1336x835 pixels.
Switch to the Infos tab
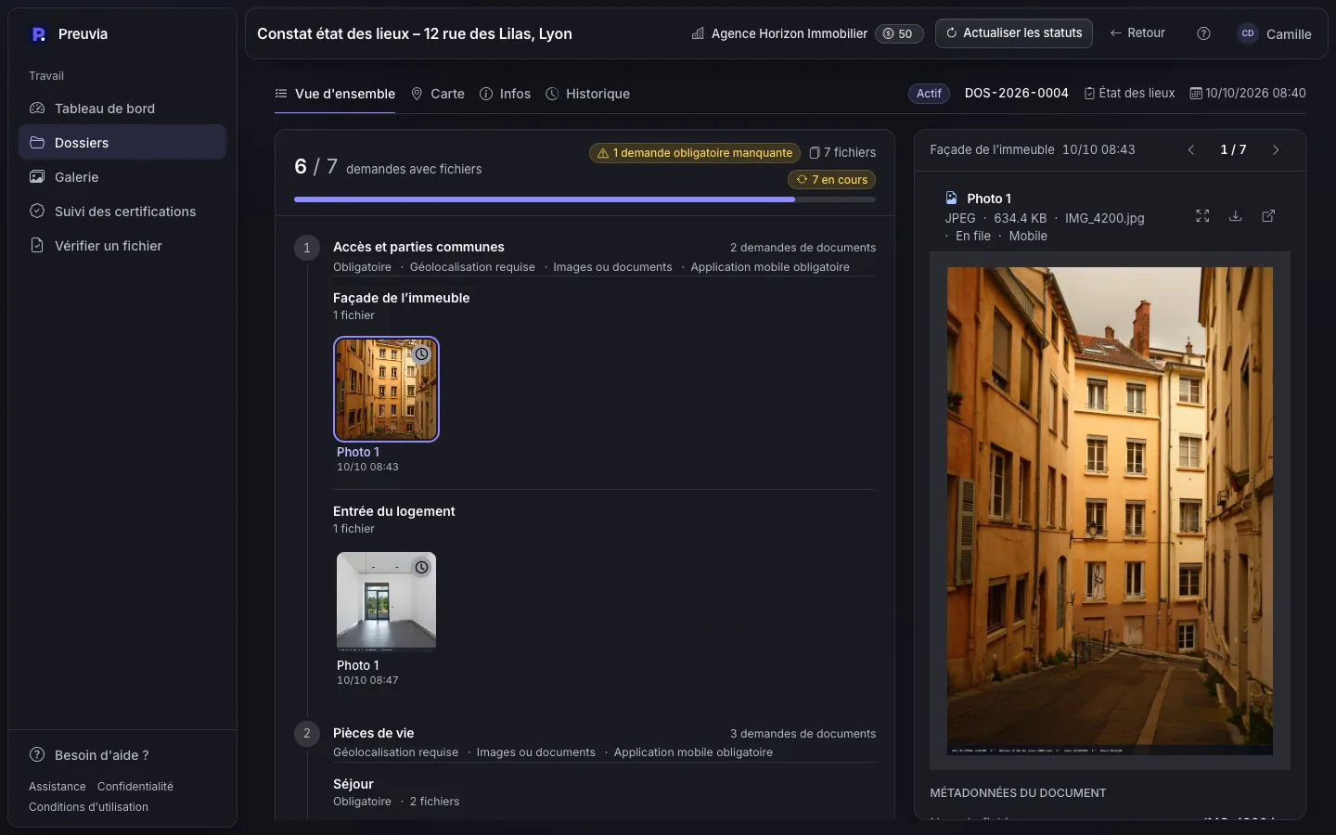(506, 94)
